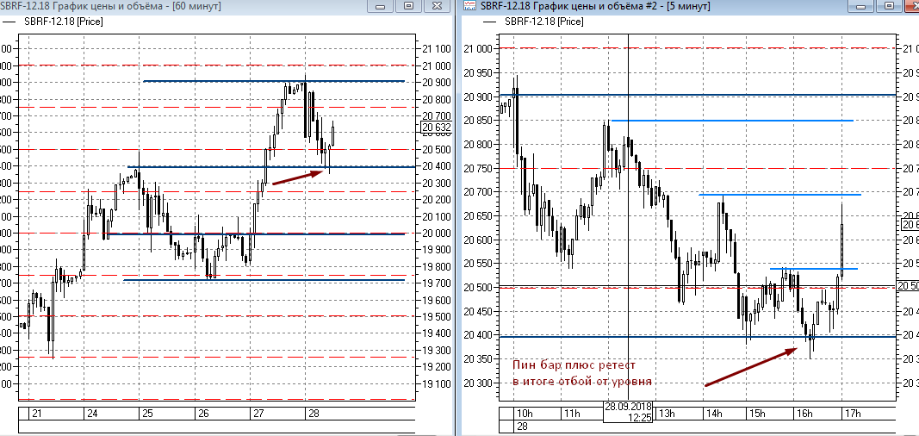Image resolution: width=919 pixels, height=436 pixels.
Task: Click date 28 on the 60-minute time axis
Action: point(313,413)
